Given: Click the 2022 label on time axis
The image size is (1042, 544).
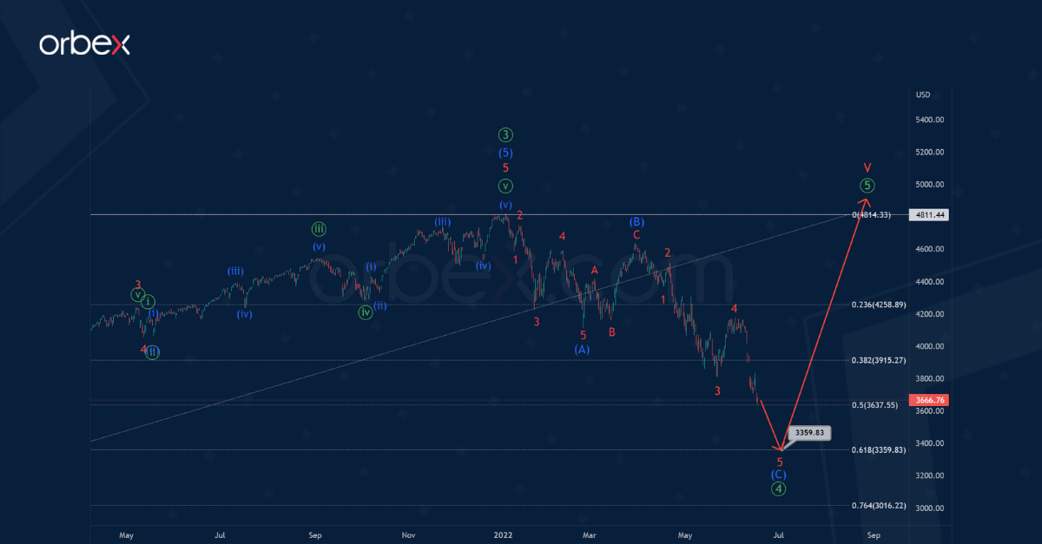Looking at the screenshot, I should tap(504, 535).
